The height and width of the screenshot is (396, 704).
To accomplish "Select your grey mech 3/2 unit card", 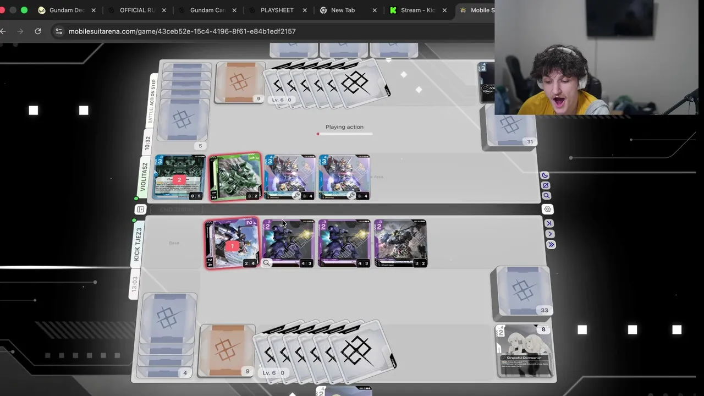I will point(400,244).
